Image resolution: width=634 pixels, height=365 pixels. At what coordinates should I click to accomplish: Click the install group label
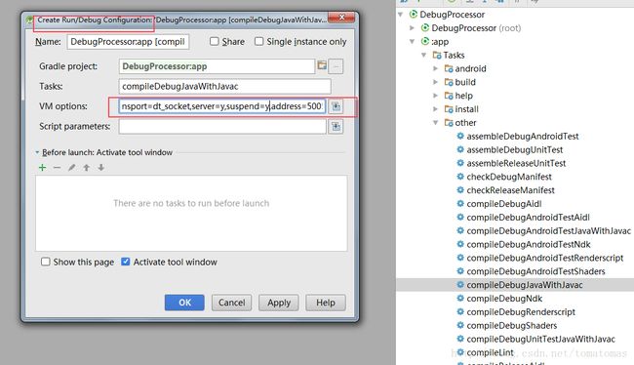point(466,109)
